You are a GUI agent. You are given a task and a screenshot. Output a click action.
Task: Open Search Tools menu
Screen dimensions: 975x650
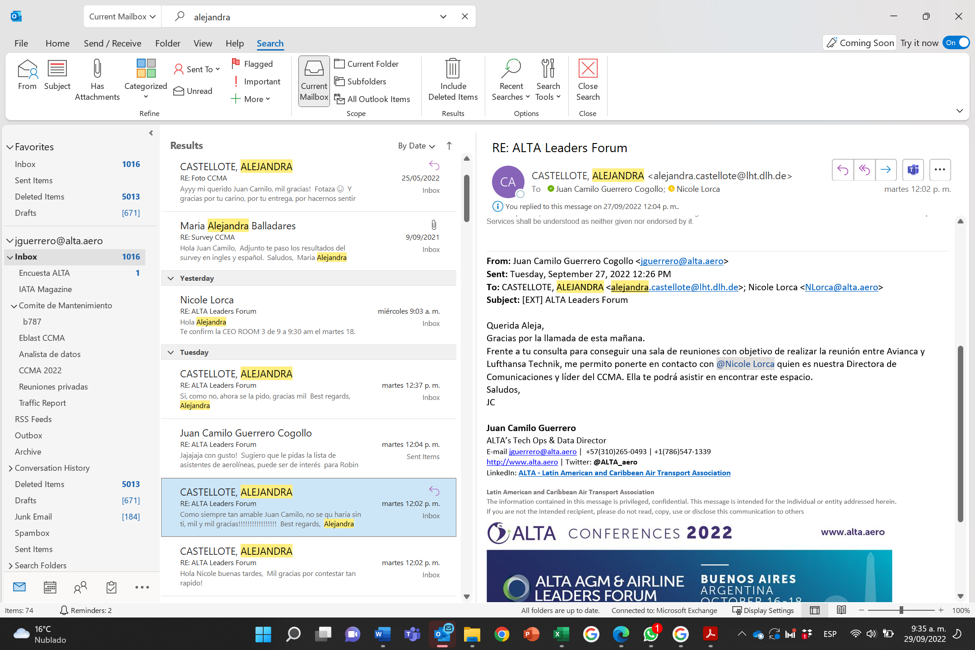coord(548,80)
